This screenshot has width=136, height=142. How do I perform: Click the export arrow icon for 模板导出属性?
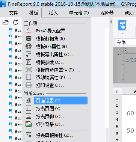[29, 54]
